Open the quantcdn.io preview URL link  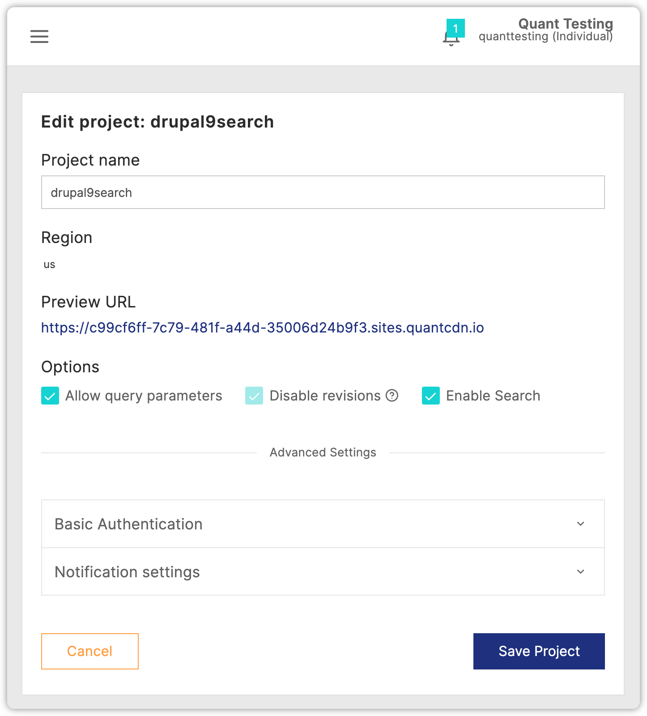[263, 328]
